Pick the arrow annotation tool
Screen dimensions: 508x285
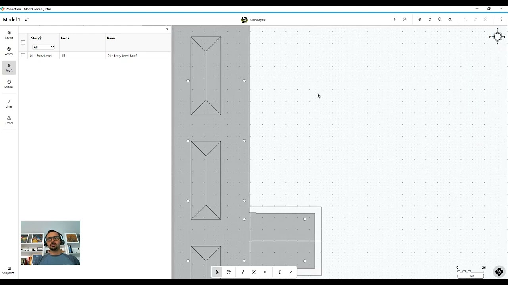291,272
